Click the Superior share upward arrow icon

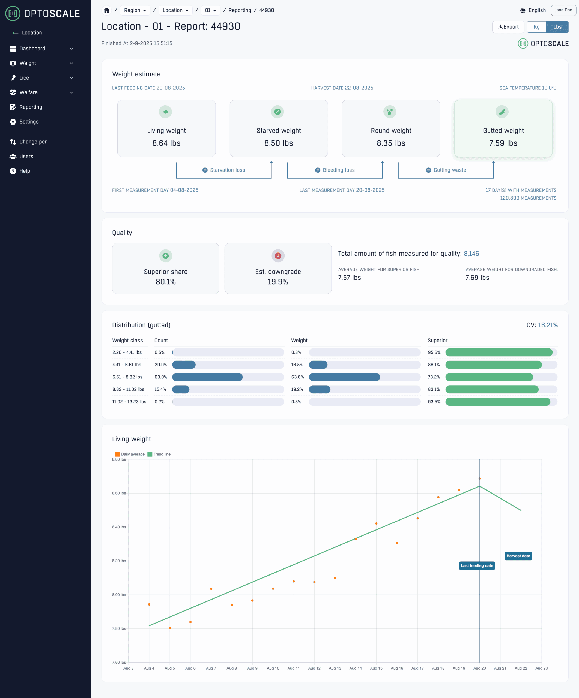tap(165, 255)
